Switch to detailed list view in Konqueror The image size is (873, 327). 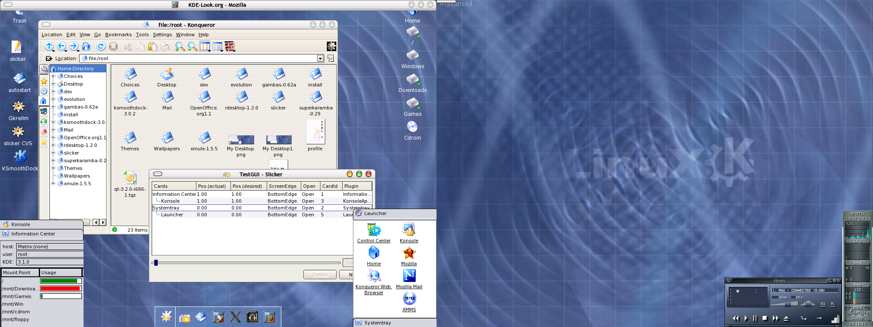tap(217, 46)
